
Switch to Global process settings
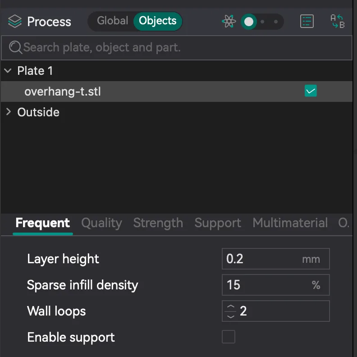tap(112, 21)
